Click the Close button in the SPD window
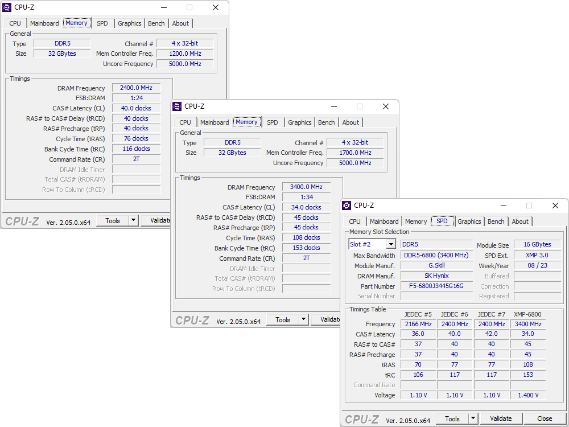 545,418
